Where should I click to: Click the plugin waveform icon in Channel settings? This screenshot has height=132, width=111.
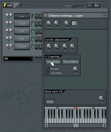46,16
